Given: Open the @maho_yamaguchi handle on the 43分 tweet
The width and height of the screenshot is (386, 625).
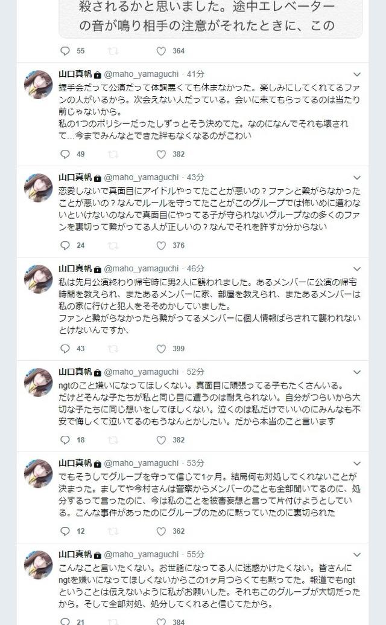Looking at the screenshot, I should pyautogui.click(x=141, y=177).
